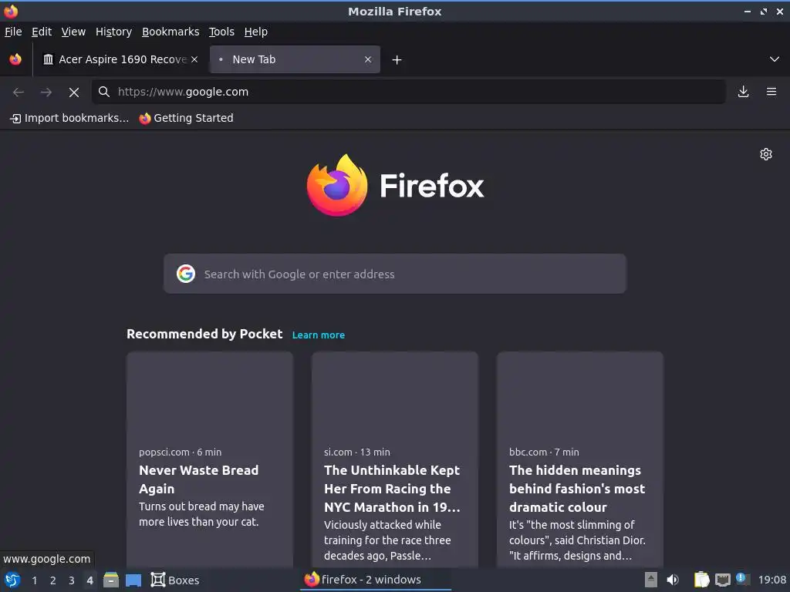This screenshot has width=790, height=592.
Task: Select the New Tab tab
Action: click(295, 59)
